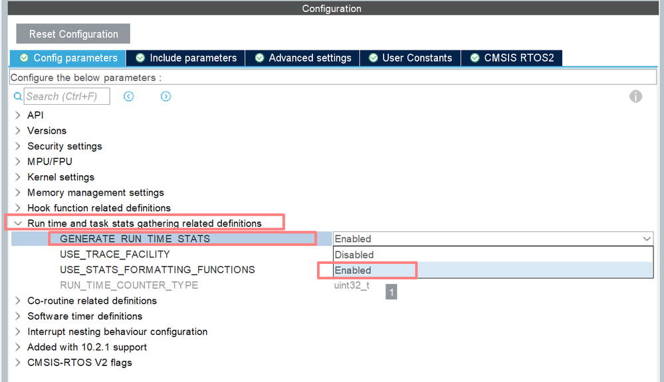664x382 pixels.
Task: Open GENERATE_RUN_TIME_STATS dropdown arrow
Action: (646, 239)
